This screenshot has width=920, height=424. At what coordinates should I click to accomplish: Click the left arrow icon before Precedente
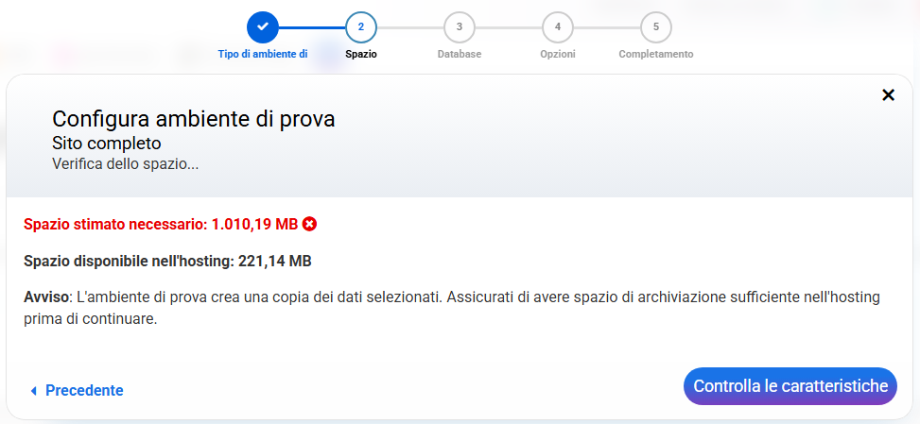pyautogui.click(x=34, y=391)
